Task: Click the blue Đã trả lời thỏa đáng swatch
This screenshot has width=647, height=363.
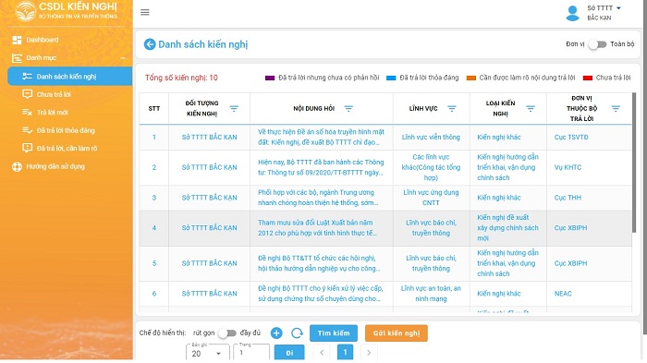Action: pyautogui.click(x=391, y=78)
